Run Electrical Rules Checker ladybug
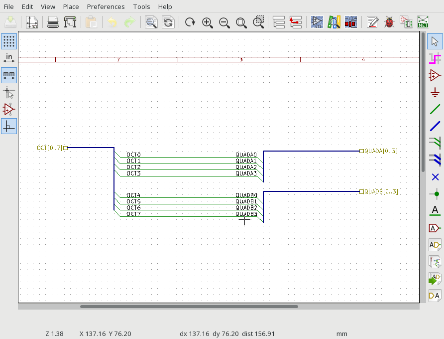Screen dimensions: 444x339 (389, 22)
